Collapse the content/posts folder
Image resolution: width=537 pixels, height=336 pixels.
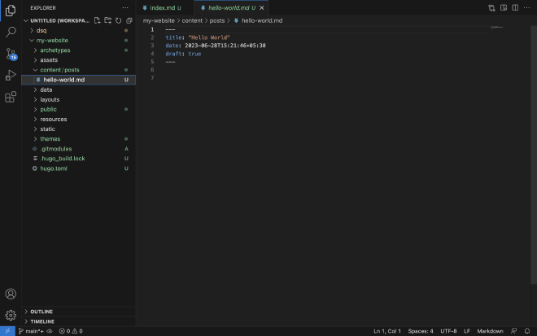coord(78,70)
